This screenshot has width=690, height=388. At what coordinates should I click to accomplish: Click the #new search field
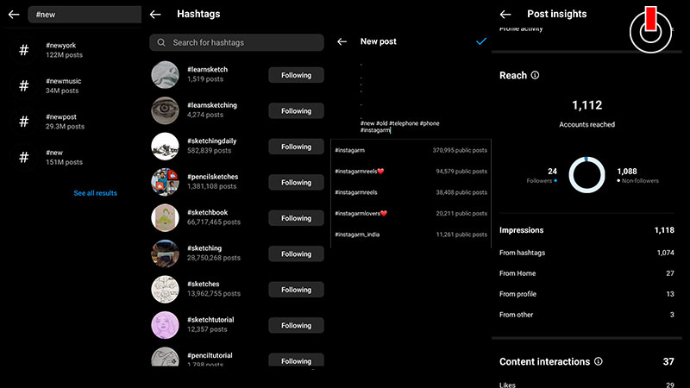85,15
